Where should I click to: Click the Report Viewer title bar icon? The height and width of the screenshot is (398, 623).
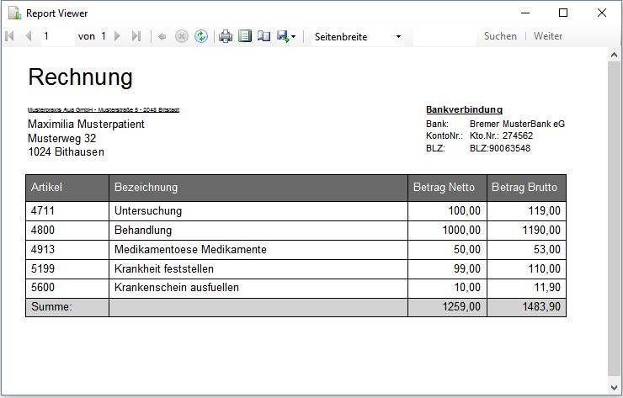13,13
